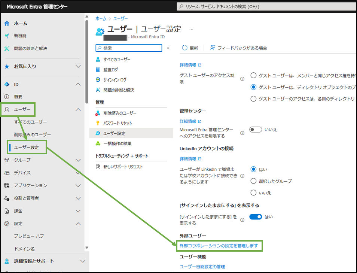Screen dimensions: 357x273
Task: Click the 役割と管理者 icon
Action: pos(7,198)
